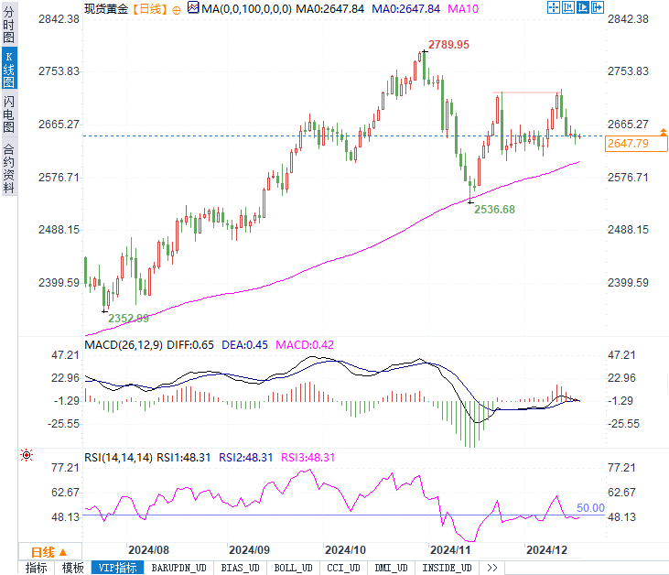Image resolution: width=669 pixels, height=575 pixels.
Task: Click the 现货黄金 instrument title
Action: click(x=106, y=8)
